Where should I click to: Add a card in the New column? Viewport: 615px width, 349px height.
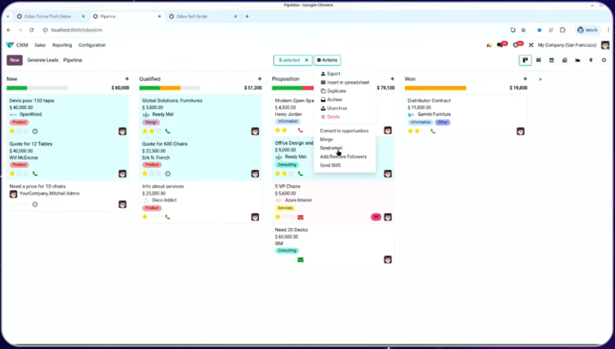(x=126, y=79)
